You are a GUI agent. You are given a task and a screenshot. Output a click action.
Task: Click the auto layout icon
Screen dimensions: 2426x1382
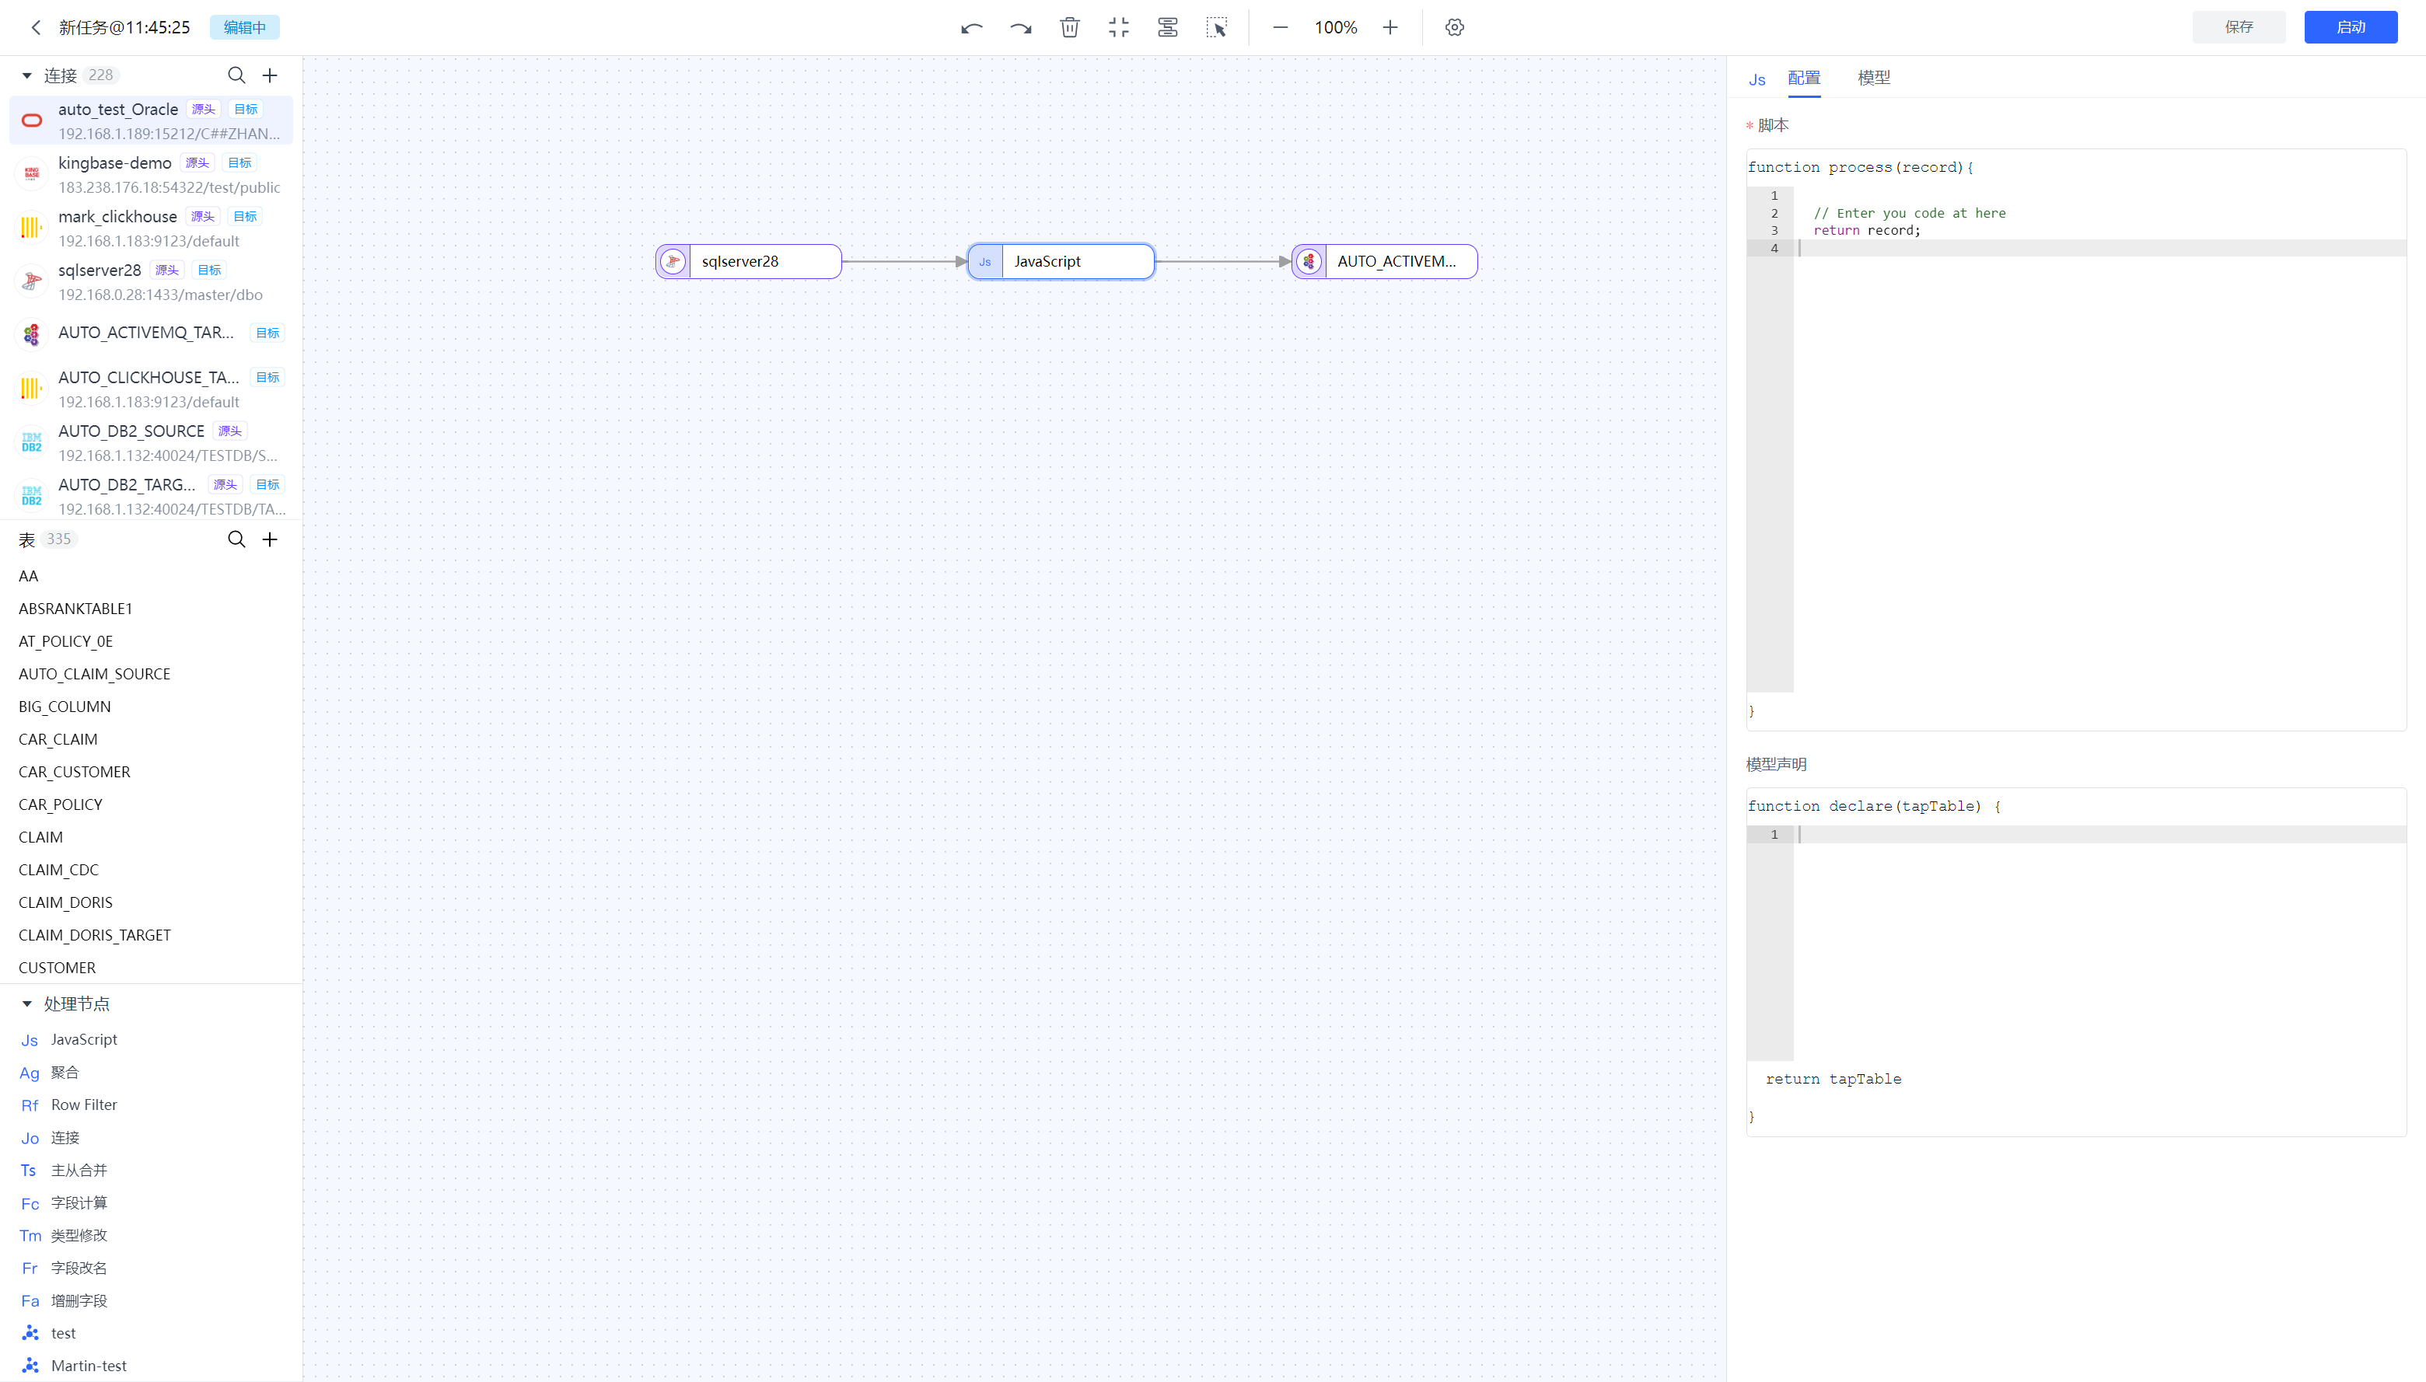click(1168, 27)
